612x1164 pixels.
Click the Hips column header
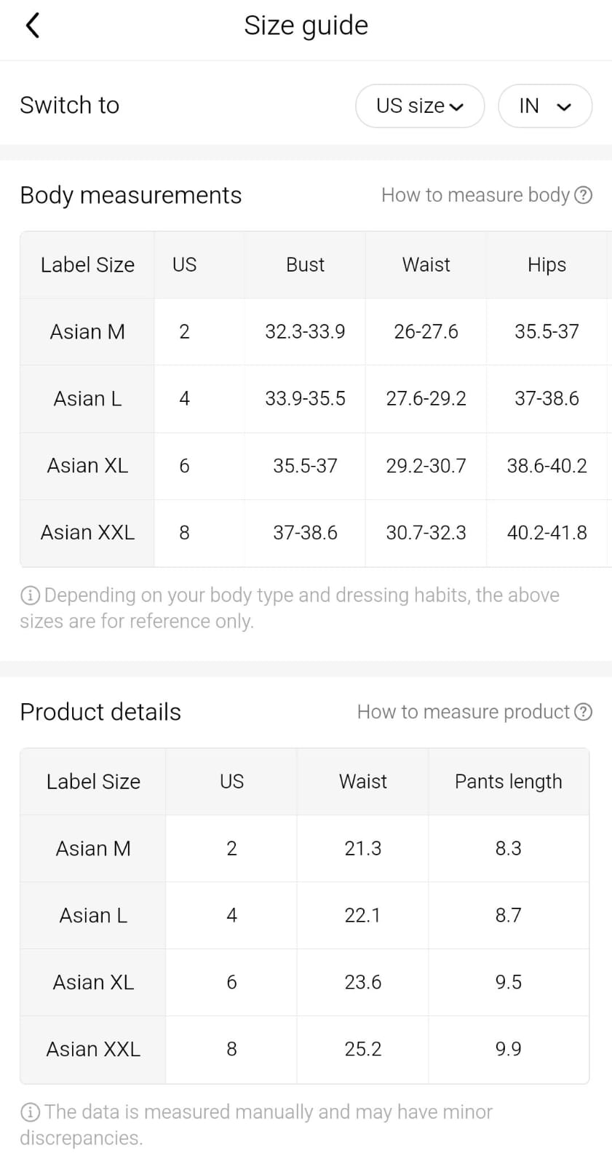click(x=547, y=265)
